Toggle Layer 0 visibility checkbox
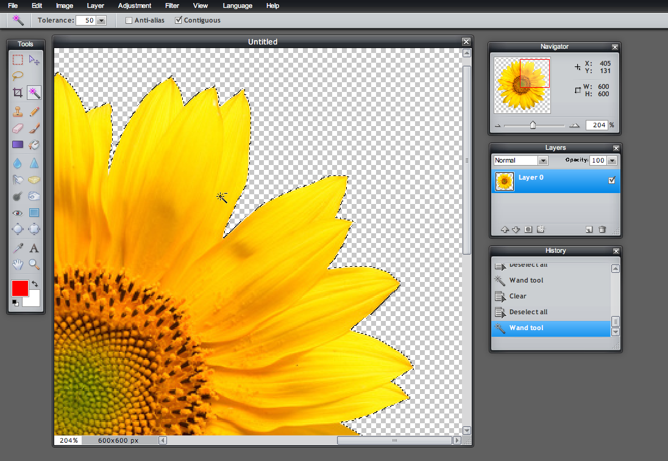Screen dimensions: 668x461 click(x=612, y=180)
